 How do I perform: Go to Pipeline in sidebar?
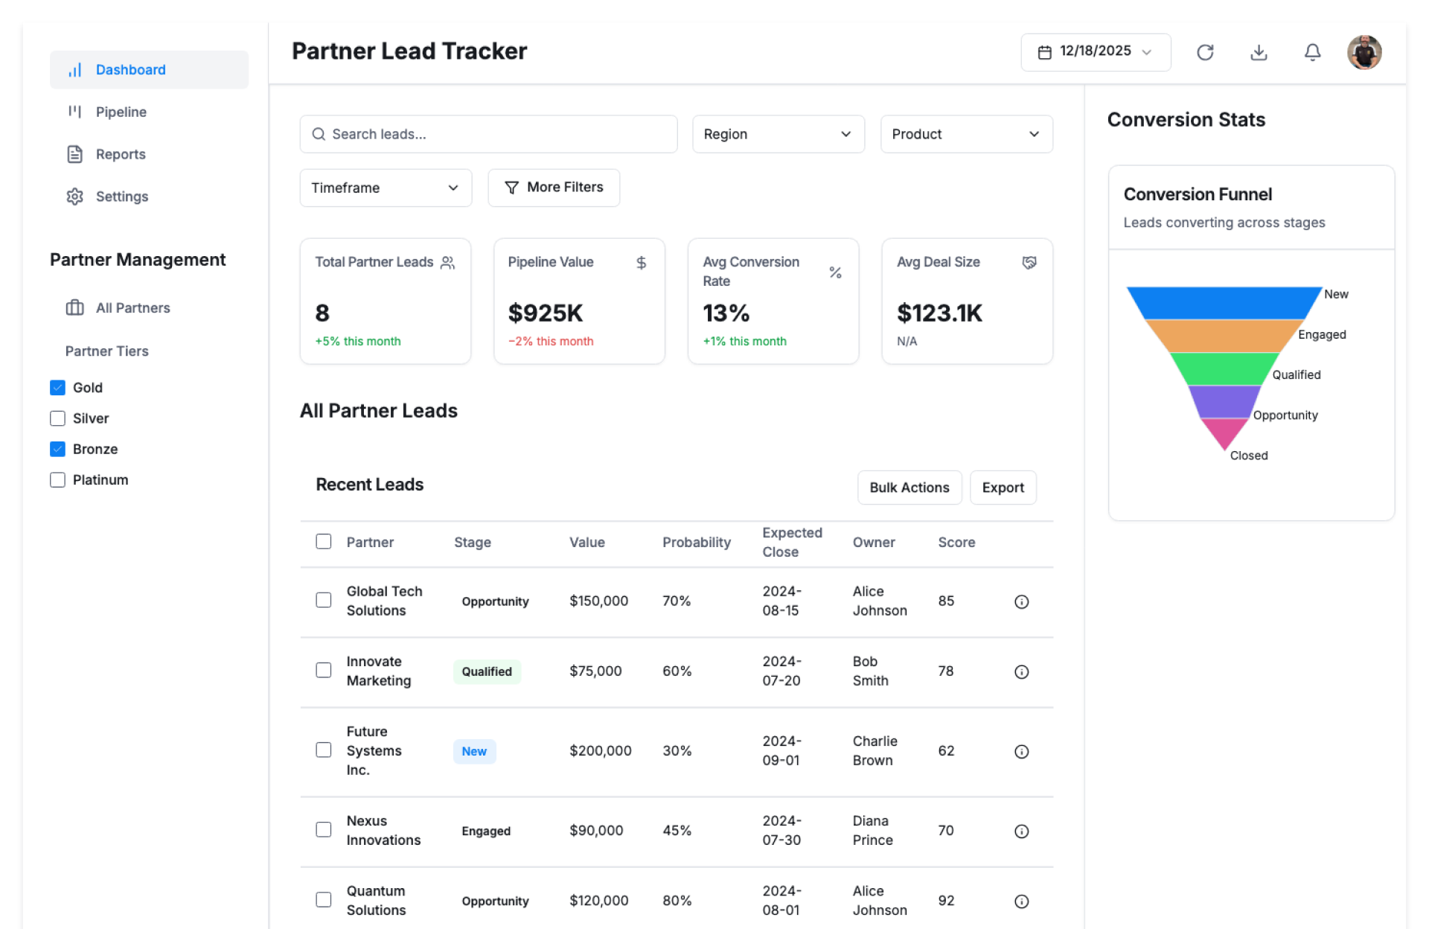[x=121, y=112]
